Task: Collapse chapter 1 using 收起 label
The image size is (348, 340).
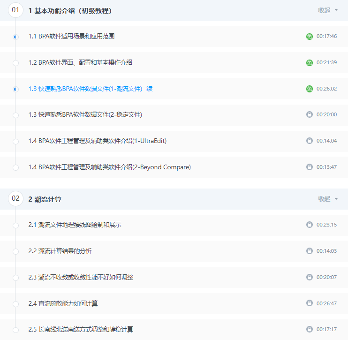Action: [324, 10]
